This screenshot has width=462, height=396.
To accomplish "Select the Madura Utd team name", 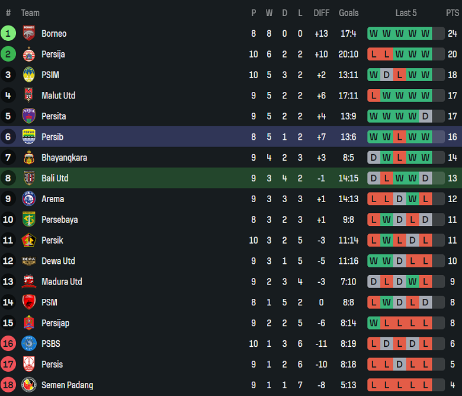I will (62, 282).
